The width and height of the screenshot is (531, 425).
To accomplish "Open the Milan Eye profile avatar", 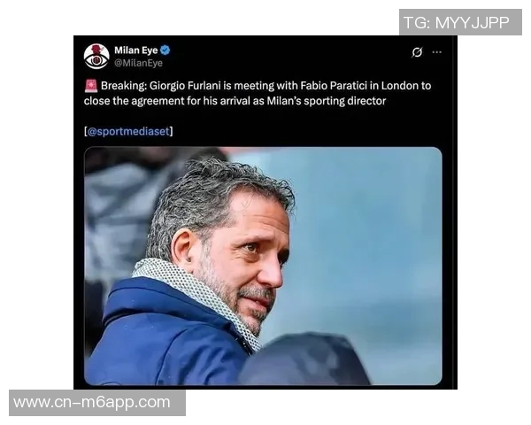I will [x=96, y=57].
